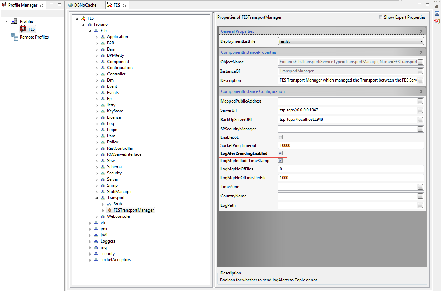Select the FES profile icon in Profile Manager
Viewport: 441px width, 291px height.
pyautogui.click(x=23, y=29)
